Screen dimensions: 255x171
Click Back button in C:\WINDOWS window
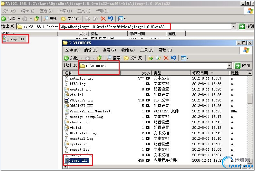click(x=71, y=58)
